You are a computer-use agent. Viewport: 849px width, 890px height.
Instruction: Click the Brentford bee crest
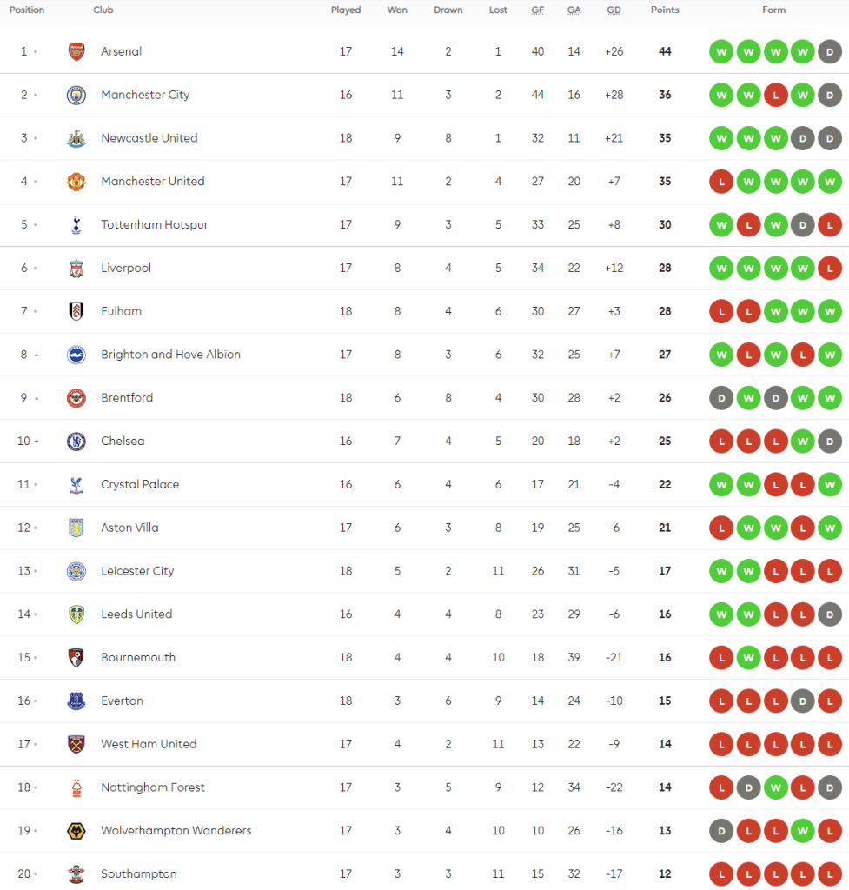click(x=76, y=398)
